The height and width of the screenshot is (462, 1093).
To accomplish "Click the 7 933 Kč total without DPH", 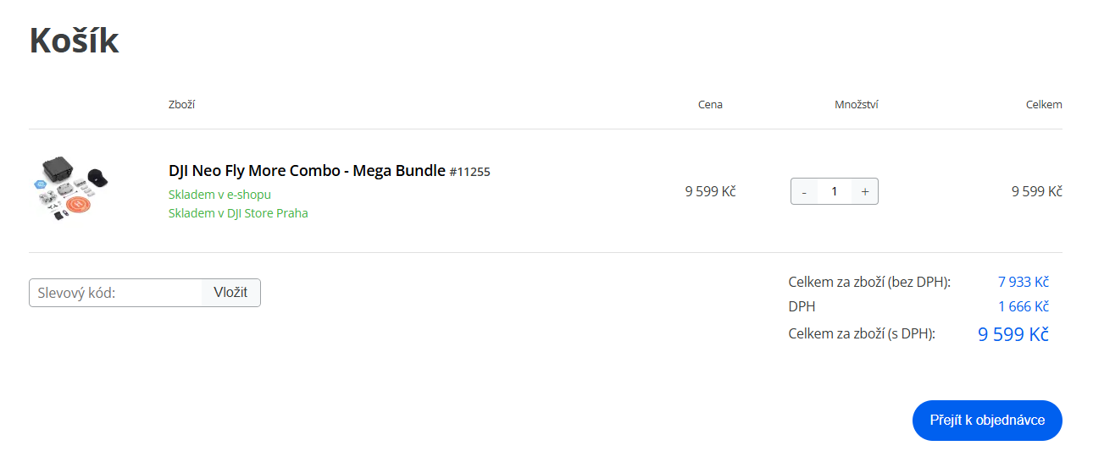I will tap(1024, 282).
